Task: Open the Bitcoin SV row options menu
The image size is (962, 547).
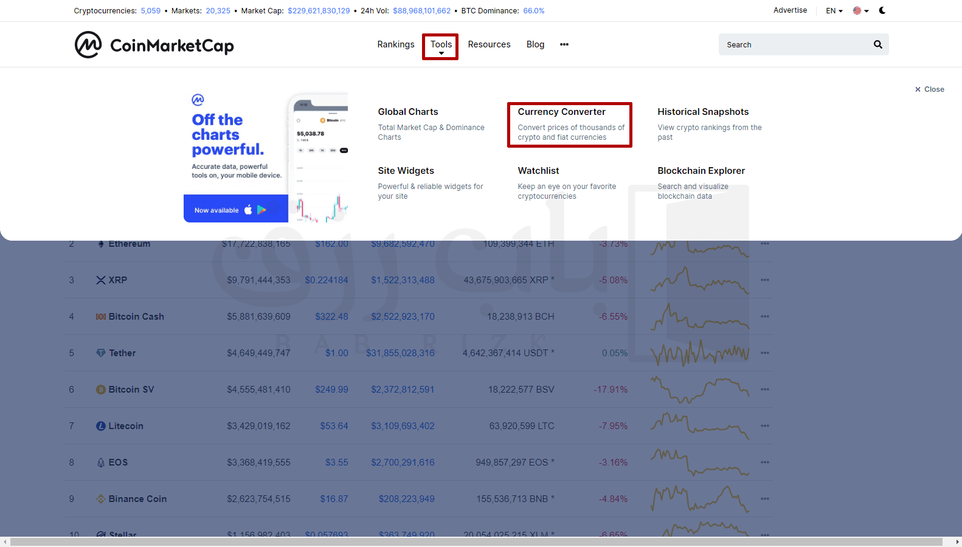Action: (x=765, y=390)
